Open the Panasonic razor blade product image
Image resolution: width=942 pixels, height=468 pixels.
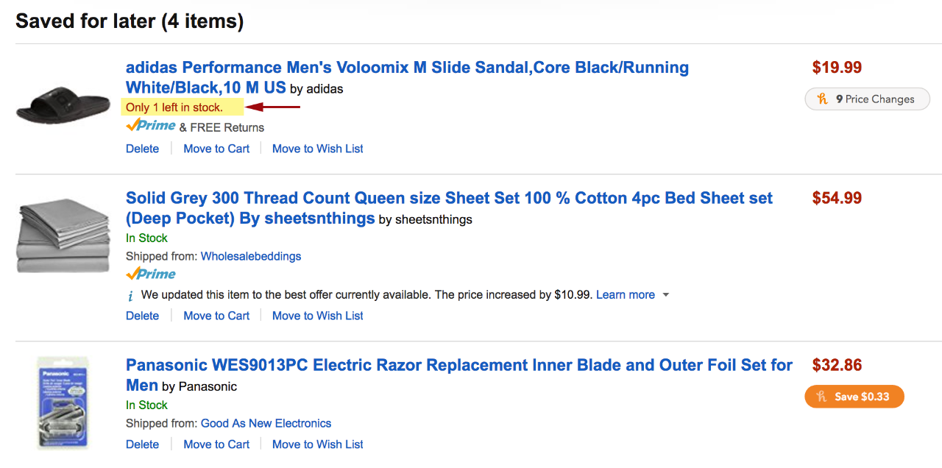click(x=63, y=403)
